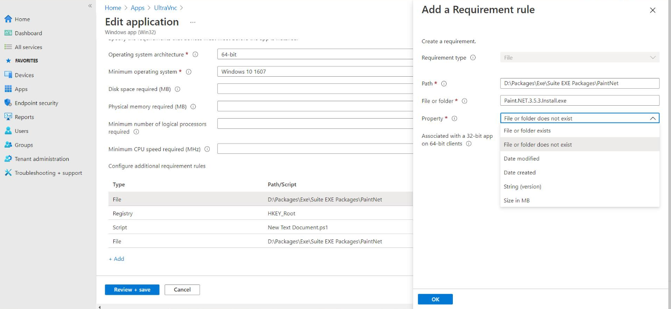
Task: Click the File or folder input field
Action: coord(579,101)
